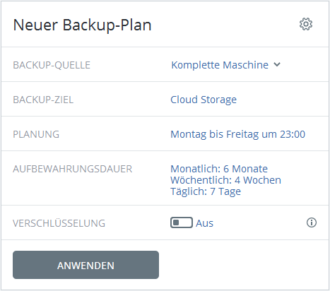Click the Neuer Backup-Plan title
This screenshot has width=330, height=291.
[x=82, y=25]
